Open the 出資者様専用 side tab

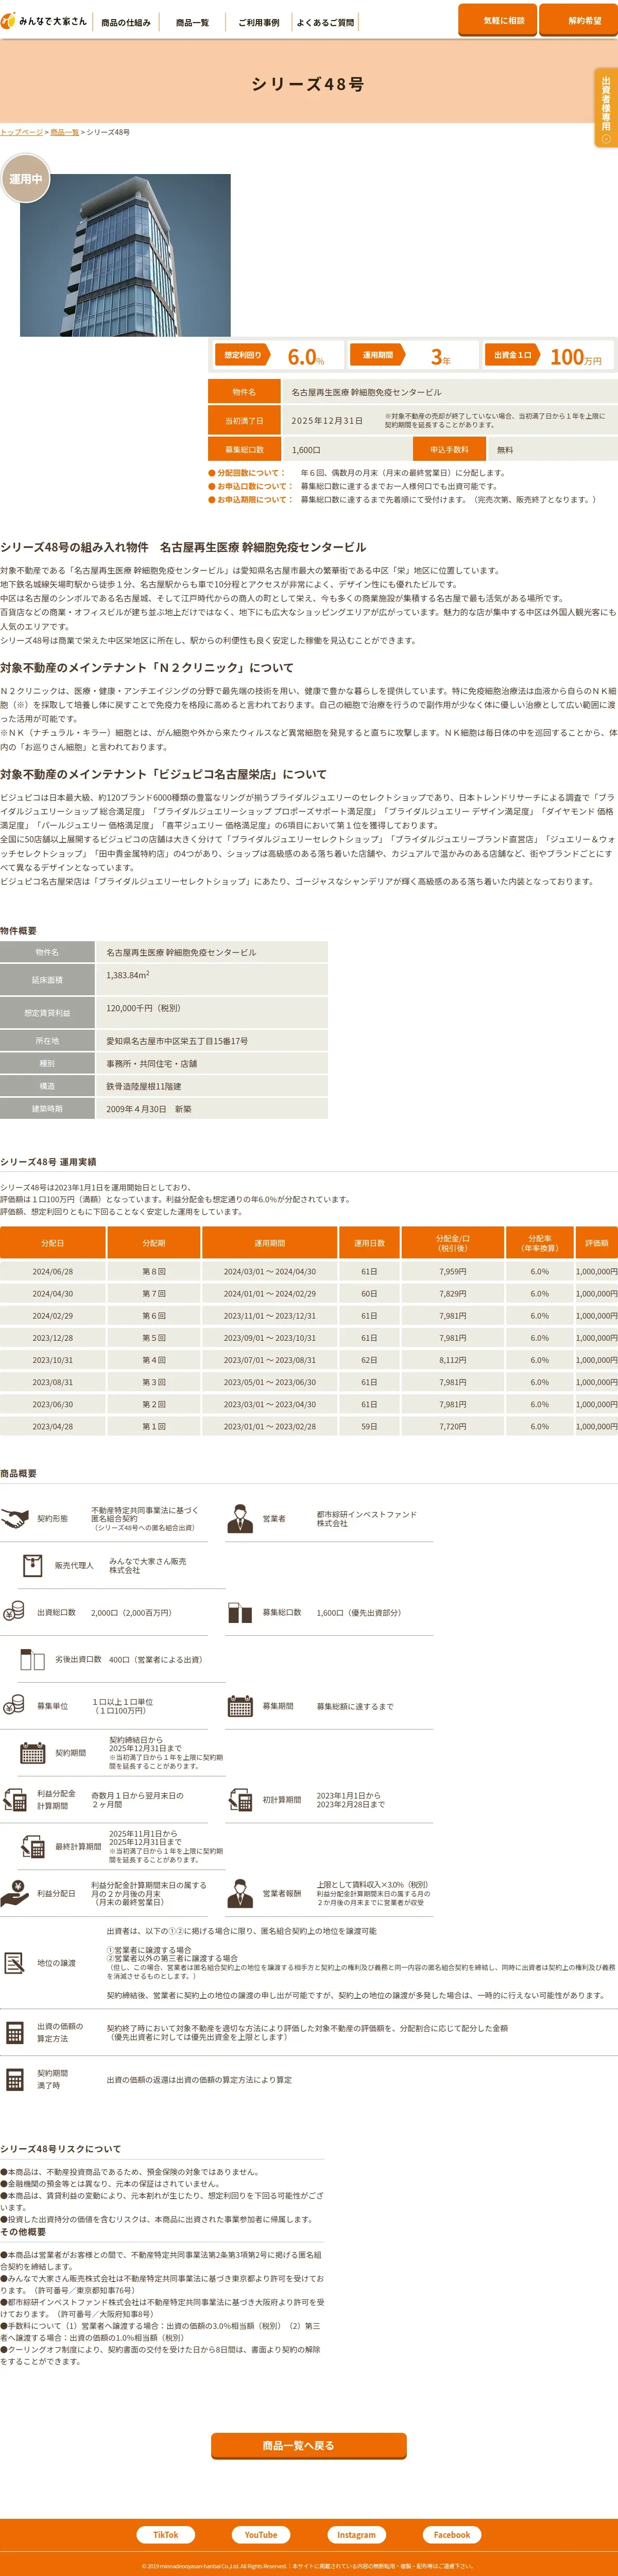click(606, 108)
